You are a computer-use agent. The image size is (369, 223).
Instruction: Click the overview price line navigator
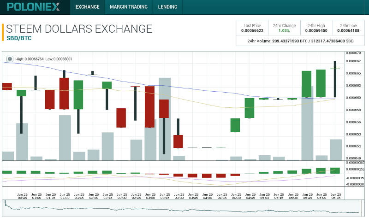click(x=181, y=208)
